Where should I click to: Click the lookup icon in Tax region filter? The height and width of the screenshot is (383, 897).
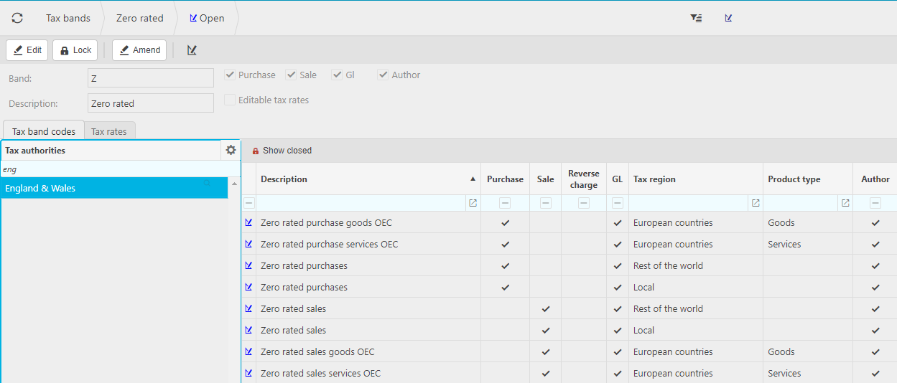(x=756, y=203)
